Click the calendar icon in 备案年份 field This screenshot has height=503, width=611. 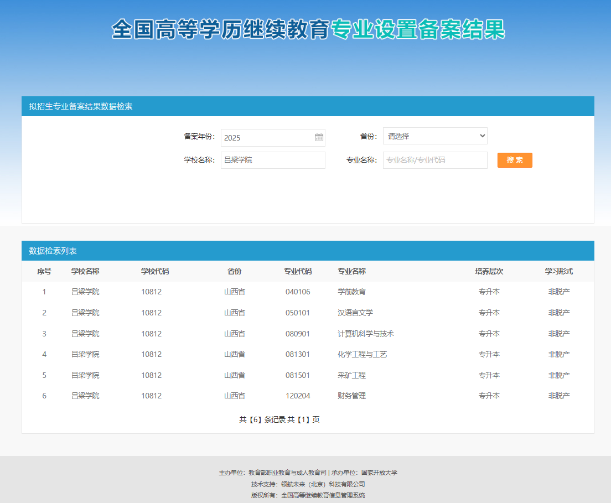[x=319, y=137]
